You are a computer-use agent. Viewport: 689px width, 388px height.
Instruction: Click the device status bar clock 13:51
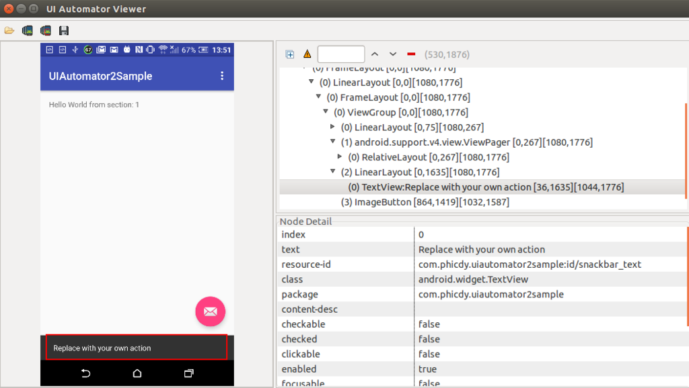click(221, 50)
